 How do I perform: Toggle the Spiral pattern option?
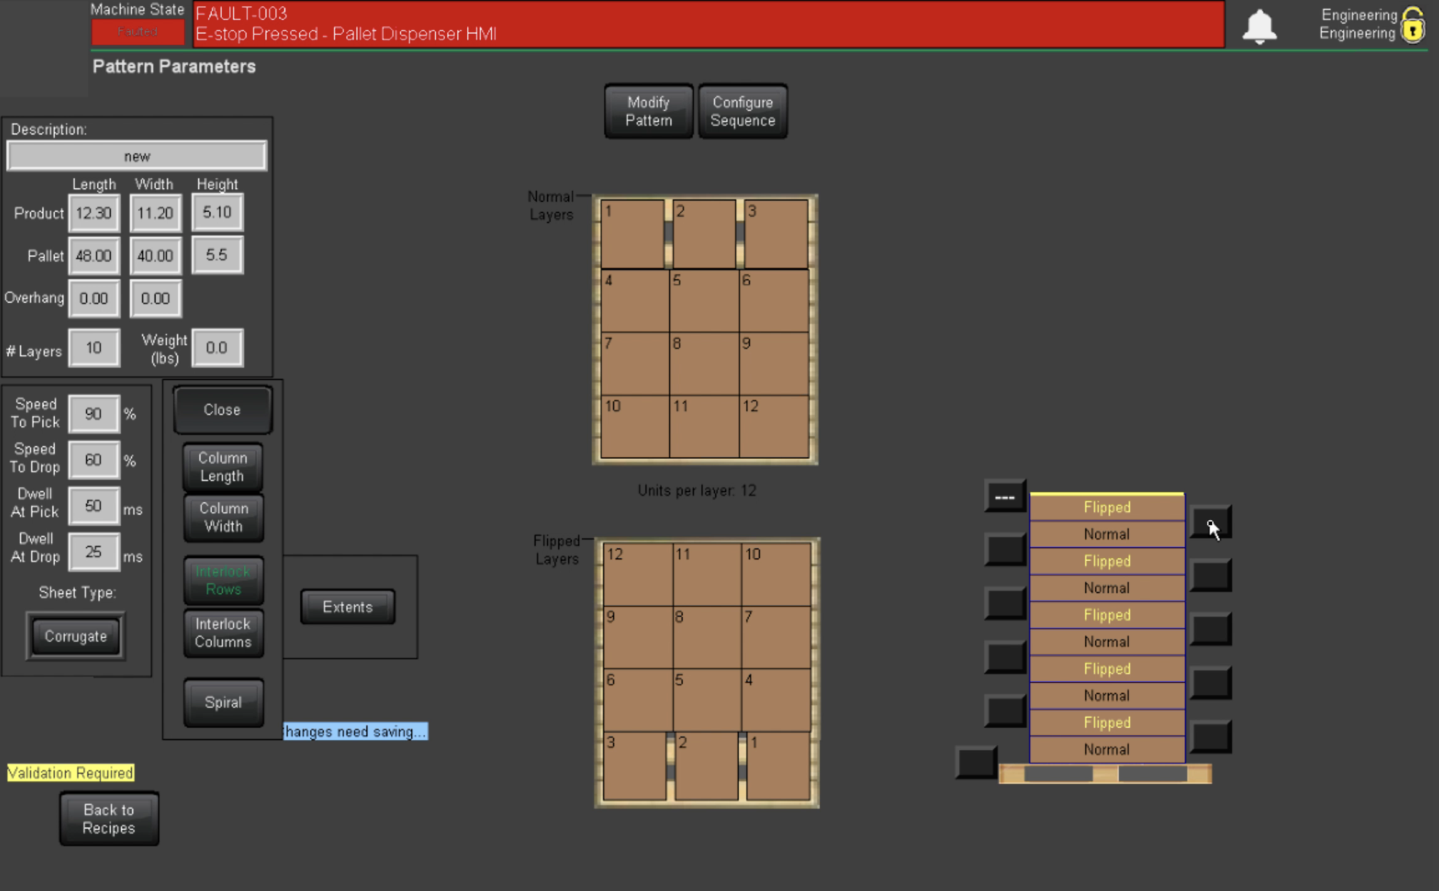point(223,703)
